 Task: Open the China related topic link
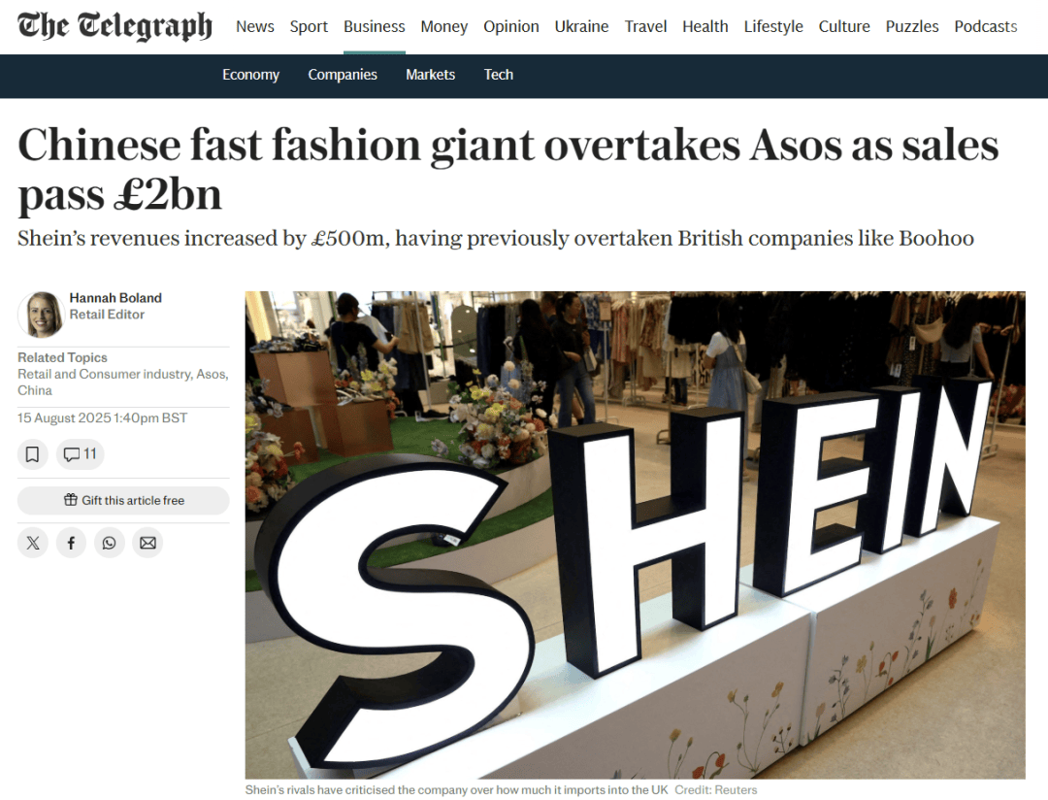pyautogui.click(x=35, y=390)
